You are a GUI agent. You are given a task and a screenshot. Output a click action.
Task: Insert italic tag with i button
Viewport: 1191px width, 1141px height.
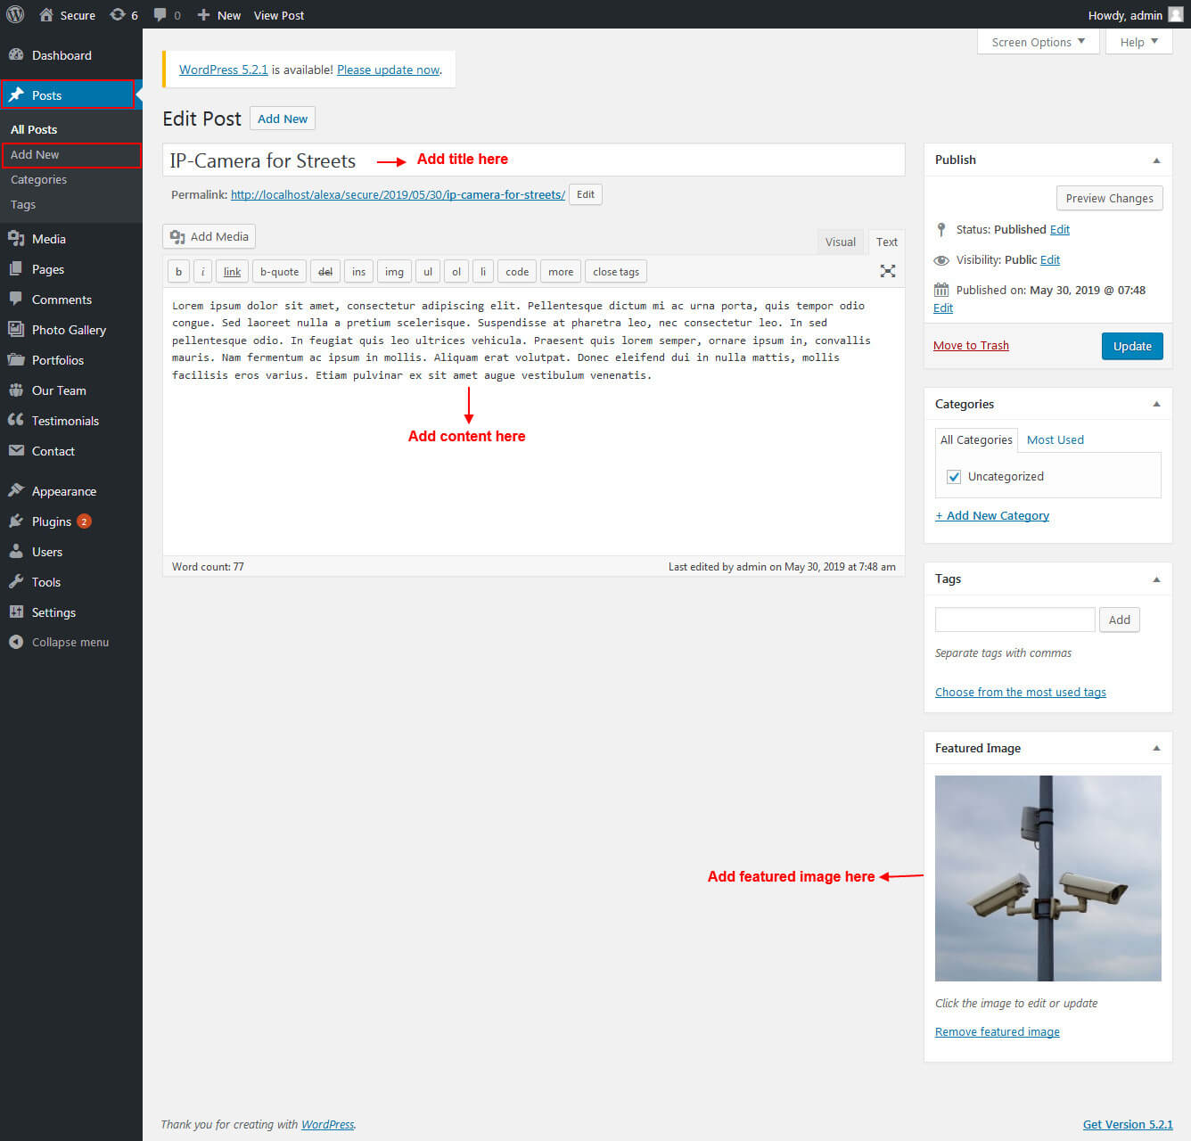coord(202,272)
